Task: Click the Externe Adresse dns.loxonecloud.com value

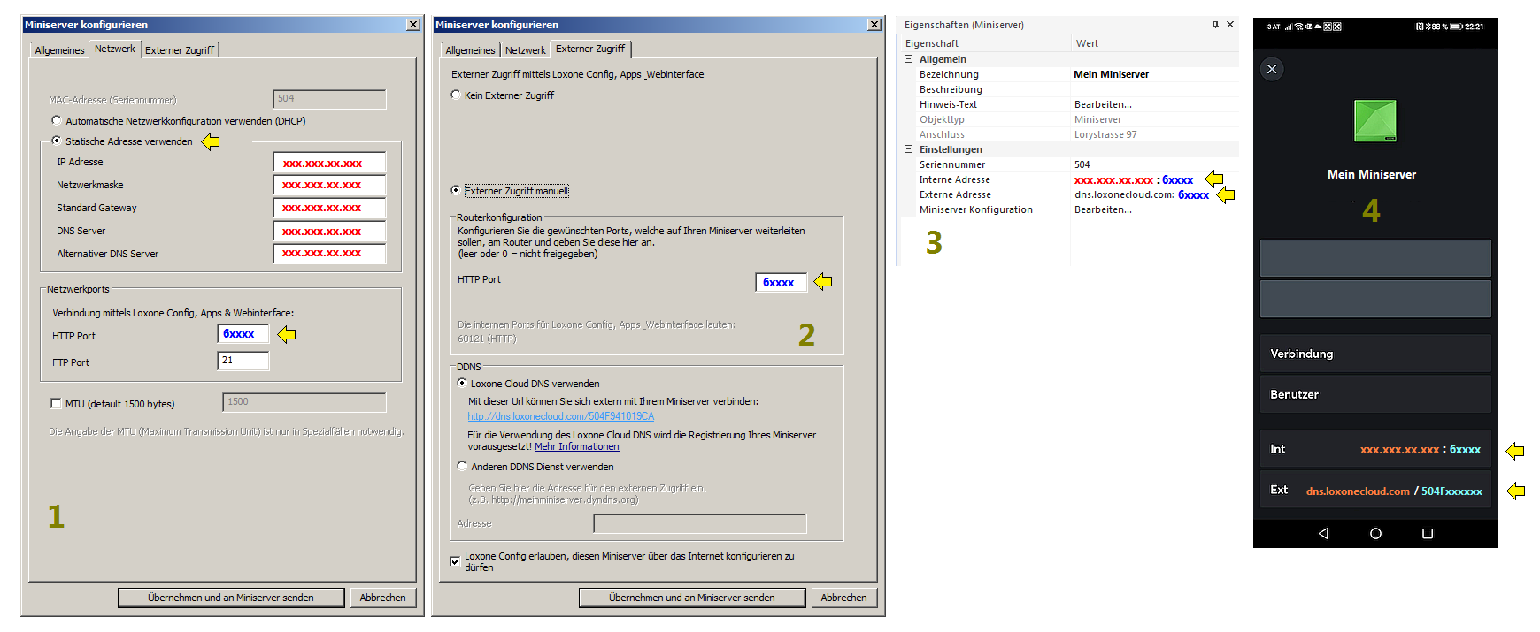Action: click(x=1142, y=194)
